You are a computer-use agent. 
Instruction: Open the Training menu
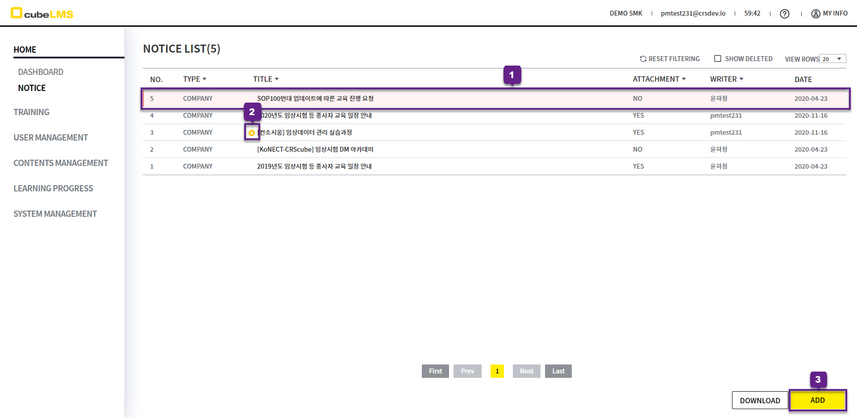[31, 112]
